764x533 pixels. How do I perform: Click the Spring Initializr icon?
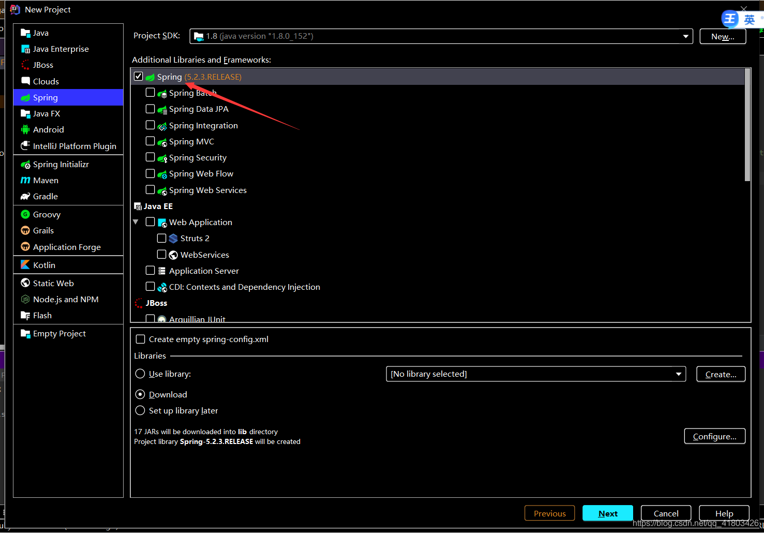coord(25,165)
